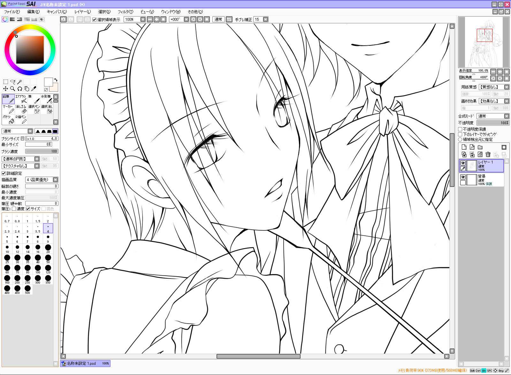Screen dimensions: 511x375
Task: Uncheck 選択領域表示 checkbox
Action: tap(95, 19)
